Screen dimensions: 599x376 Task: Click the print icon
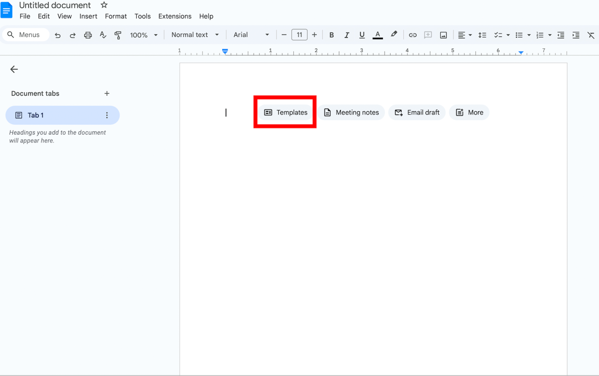(x=87, y=35)
